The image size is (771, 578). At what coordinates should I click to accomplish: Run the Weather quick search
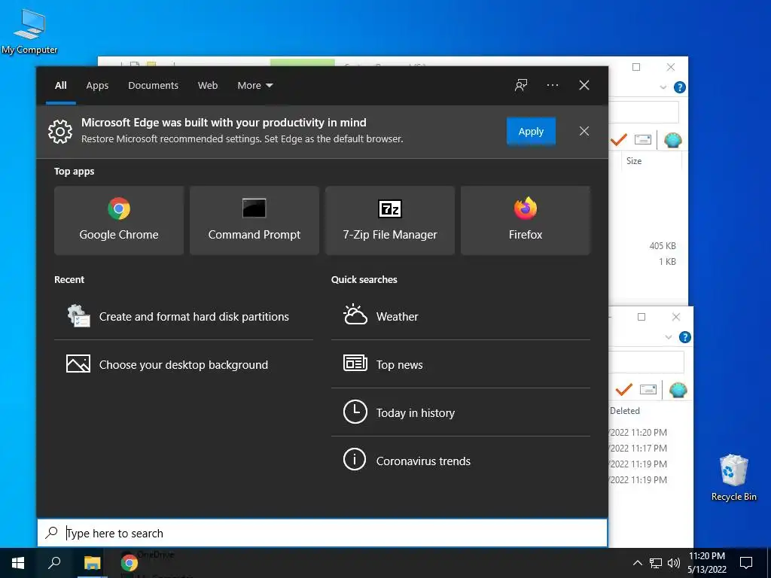[461, 317]
